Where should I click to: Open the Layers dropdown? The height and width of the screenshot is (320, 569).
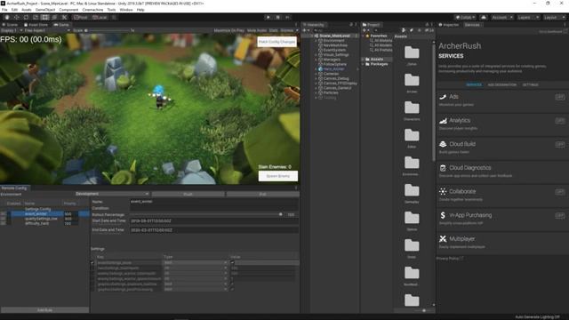pyautogui.click(x=527, y=18)
